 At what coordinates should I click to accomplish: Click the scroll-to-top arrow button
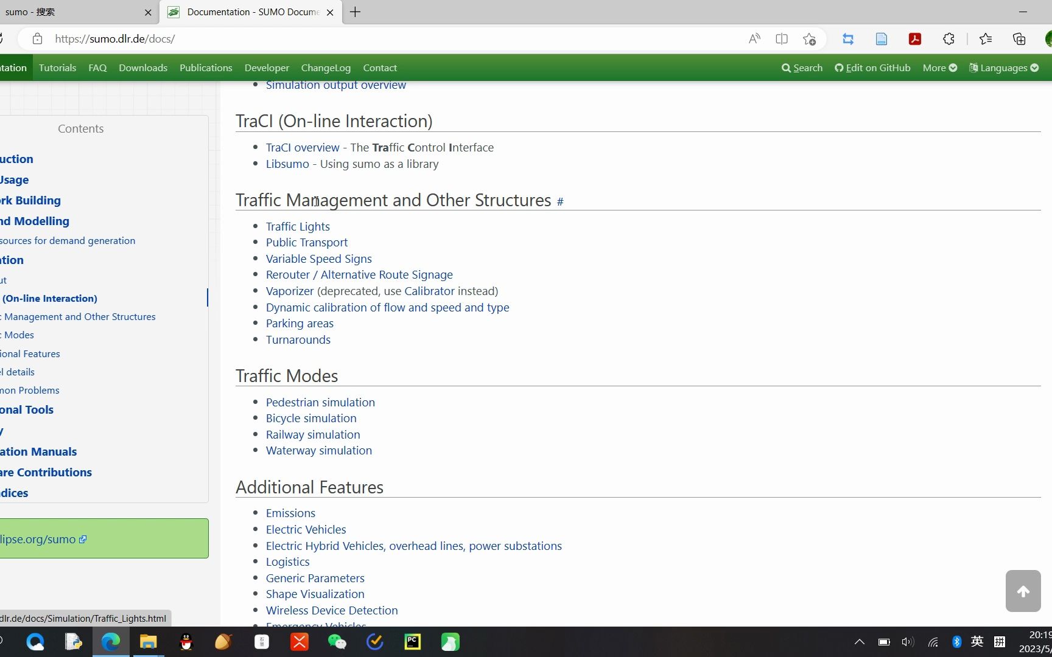click(x=1023, y=591)
